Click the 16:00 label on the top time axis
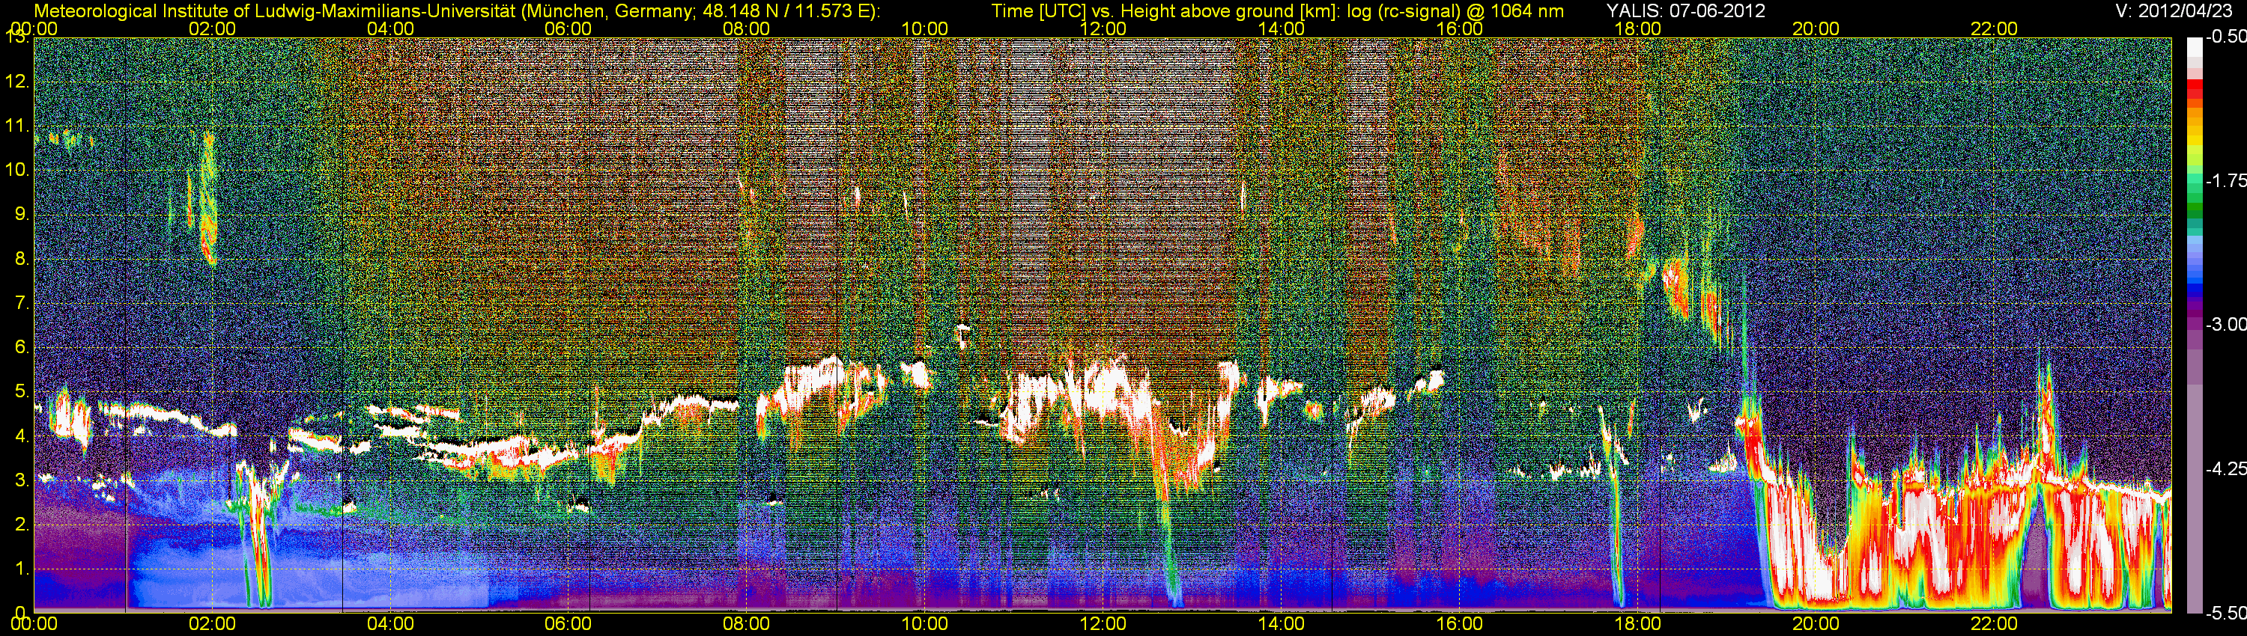The height and width of the screenshot is (636, 2247). [x=1459, y=28]
